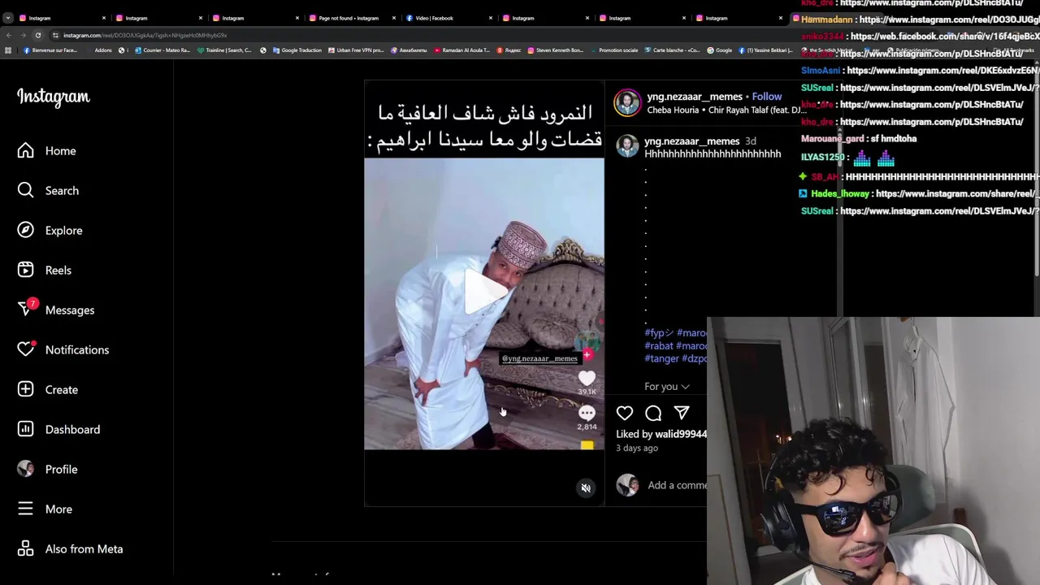Click the Marouane_gard chat message
Image resolution: width=1040 pixels, height=585 pixels.
click(x=859, y=139)
